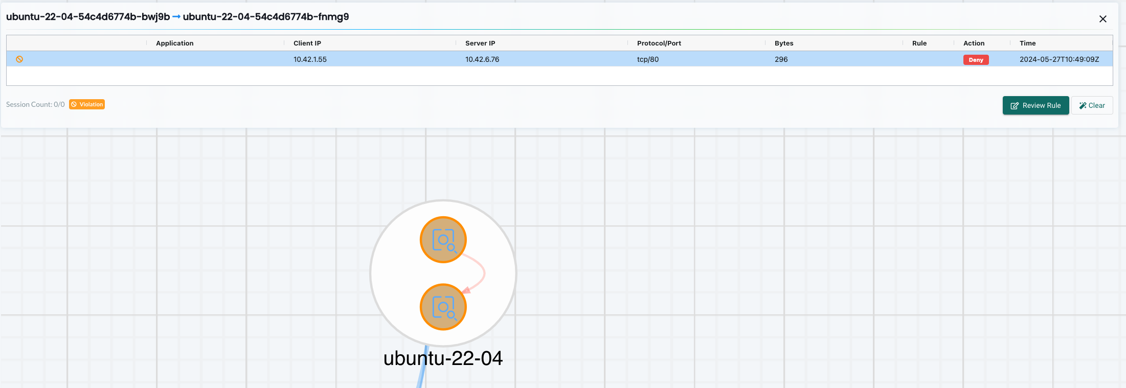Click destination pod name ending fnmg9 in title
The width and height of the screenshot is (1126, 388).
tap(266, 17)
